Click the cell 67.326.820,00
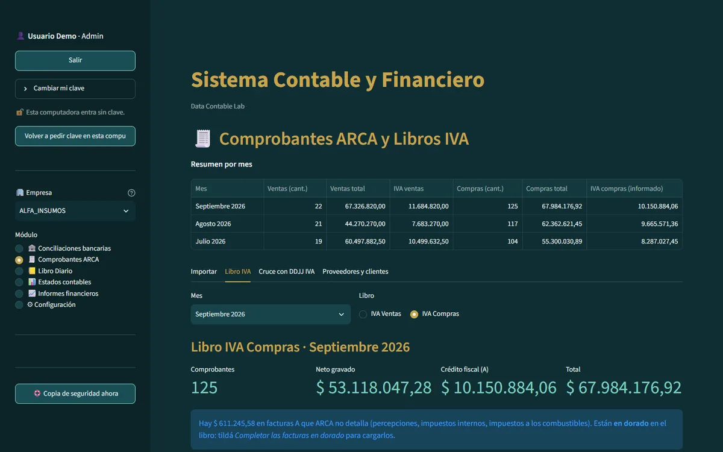This screenshot has width=723, height=452. pos(358,206)
